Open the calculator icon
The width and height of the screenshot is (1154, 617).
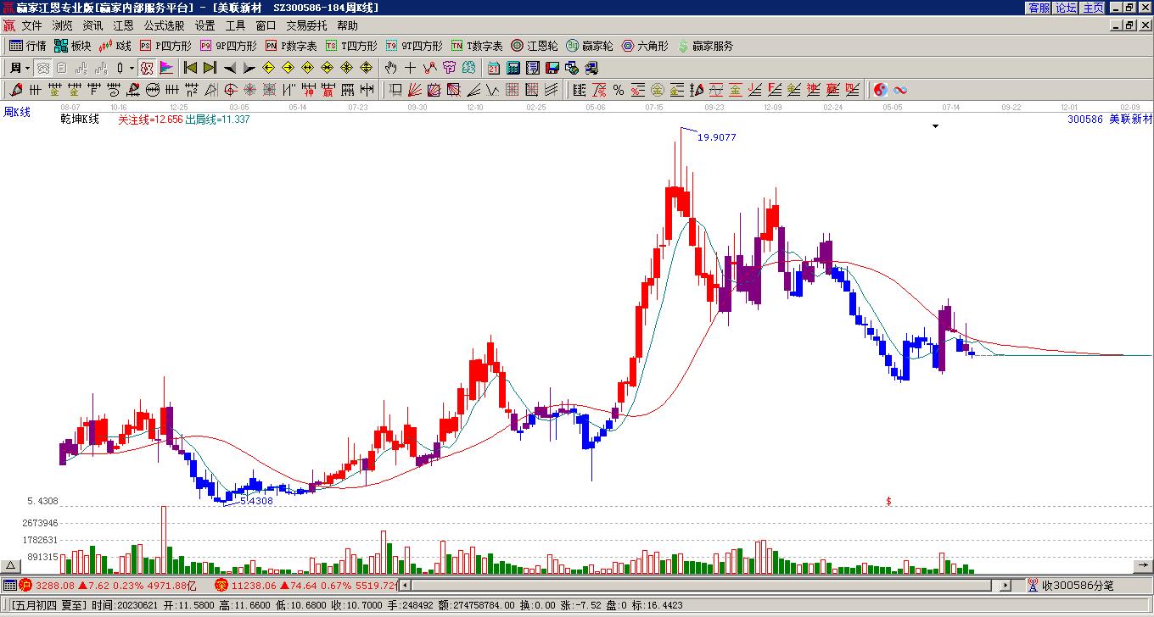pyautogui.click(x=513, y=68)
